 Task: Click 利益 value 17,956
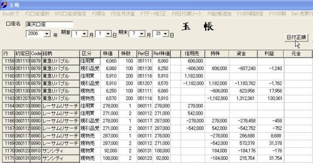(x=271, y=91)
